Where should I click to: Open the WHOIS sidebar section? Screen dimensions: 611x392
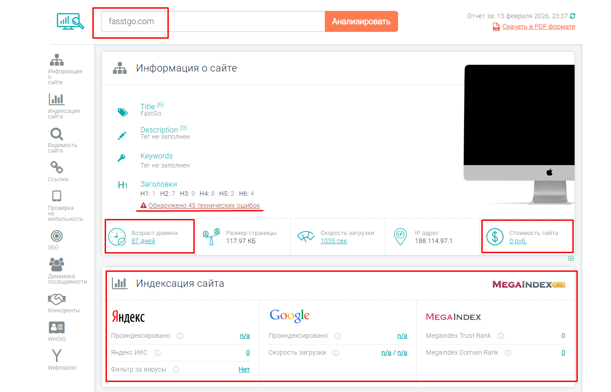point(56,332)
